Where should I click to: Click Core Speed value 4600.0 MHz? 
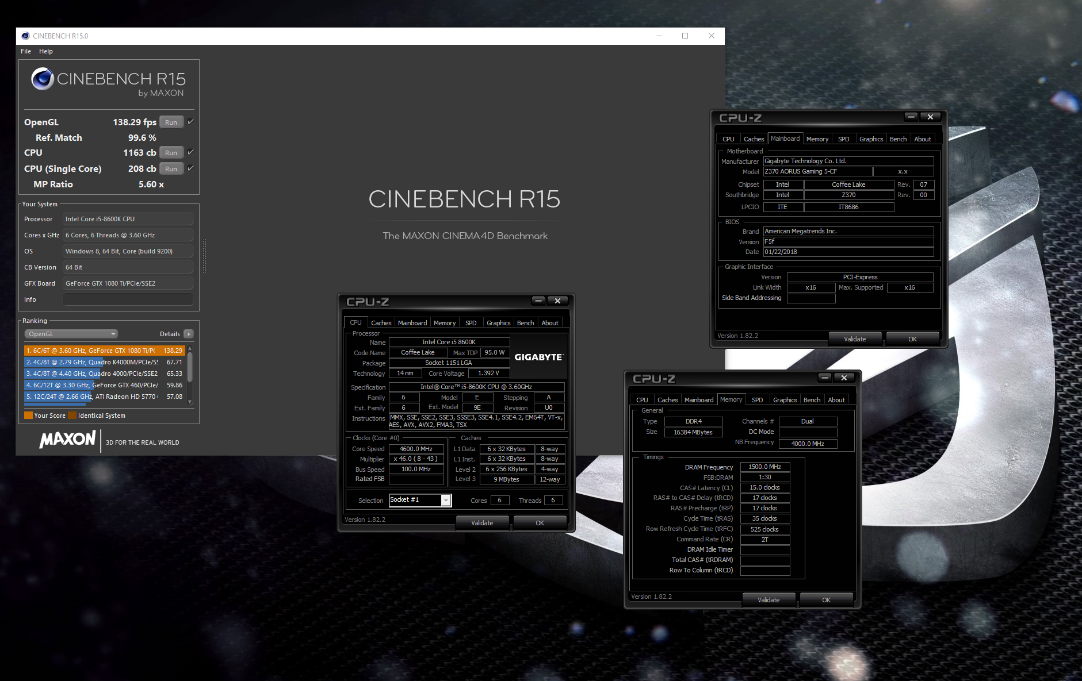416,449
